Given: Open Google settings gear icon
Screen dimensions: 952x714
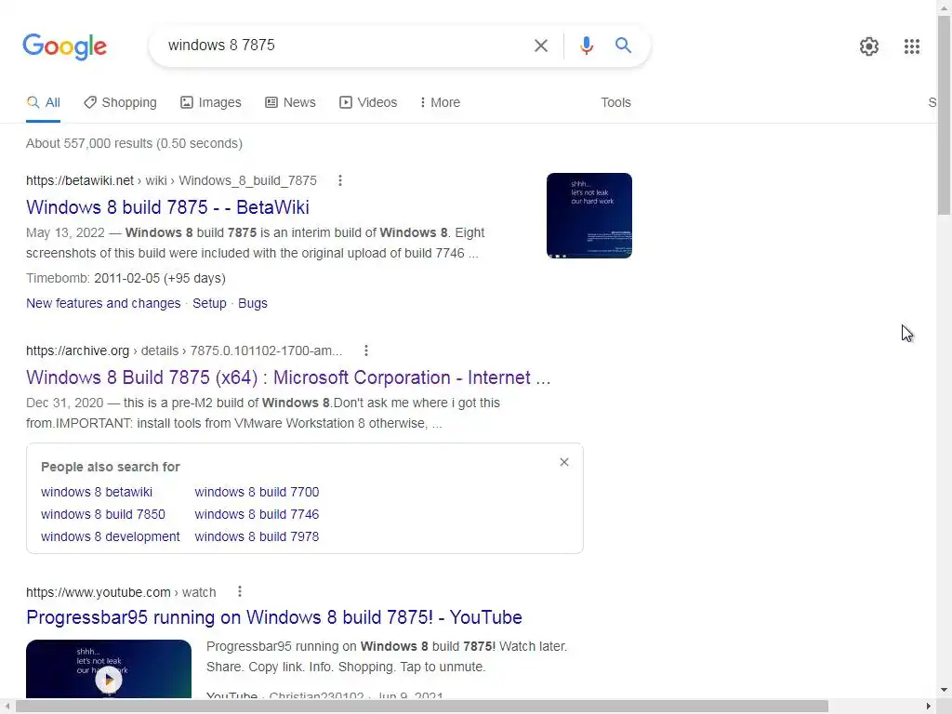Looking at the screenshot, I should (869, 46).
